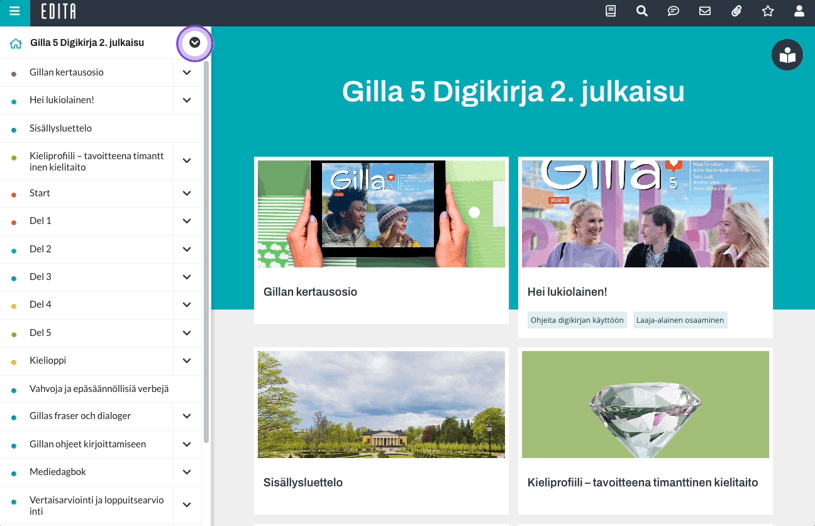Viewport: 815px width, 526px height.
Task: Expand Del 4 chevron
Action: coord(187,305)
